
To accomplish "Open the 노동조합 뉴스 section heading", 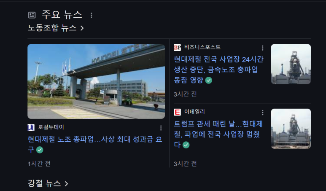I will pos(56,28).
